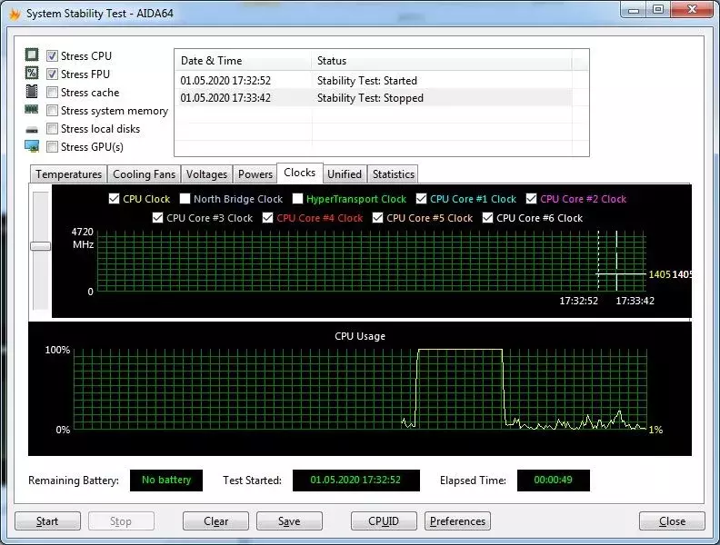Click the 01.05.2020 17:32:52 log timestamp cell
Image resolution: width=720 pixels, height=545 pixels.
225,81
